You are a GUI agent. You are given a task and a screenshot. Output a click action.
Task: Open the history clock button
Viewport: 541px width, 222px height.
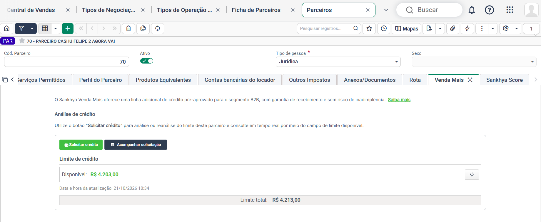click(384, 28)
